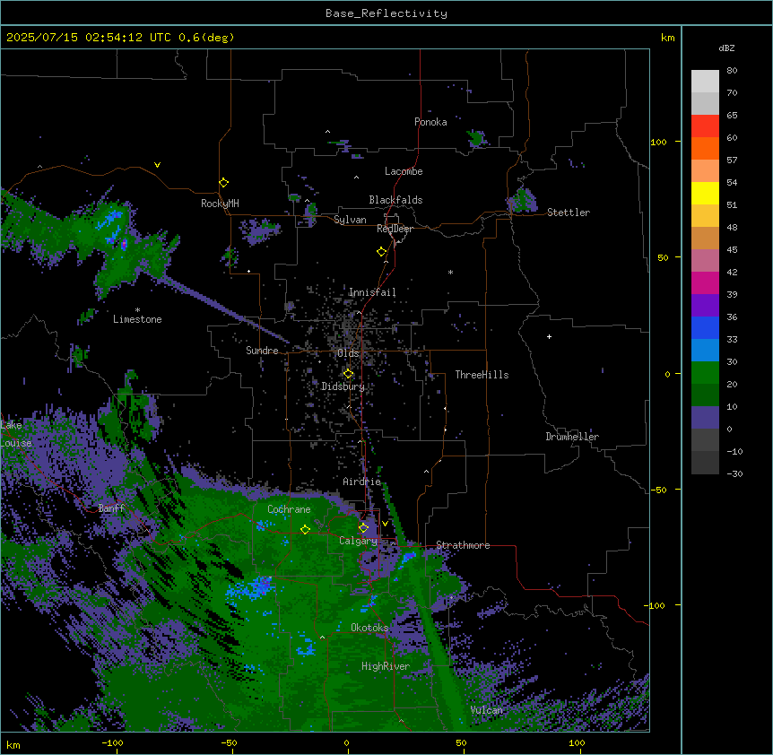Select the Innisfail label
Screen dimensions: 773x755
372,292
